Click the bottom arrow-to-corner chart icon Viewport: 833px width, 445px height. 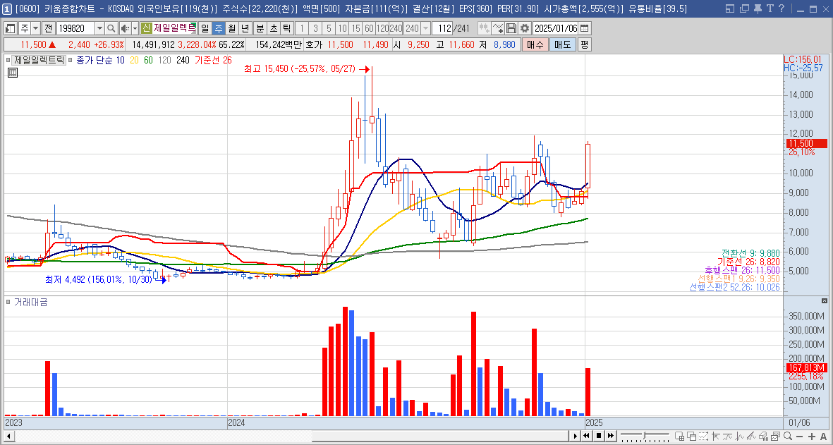(x=716, y=436)
